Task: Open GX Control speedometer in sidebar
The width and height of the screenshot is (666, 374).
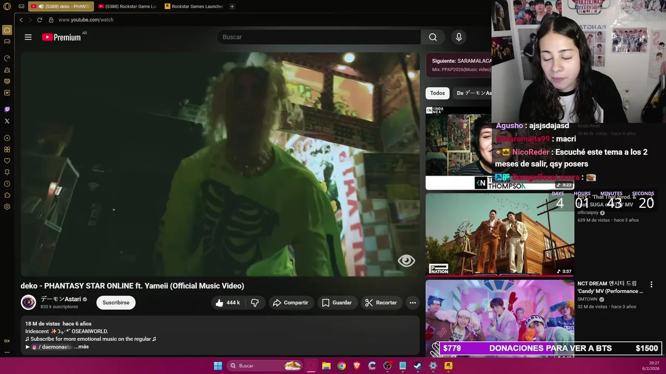Action: coord(7,58)
